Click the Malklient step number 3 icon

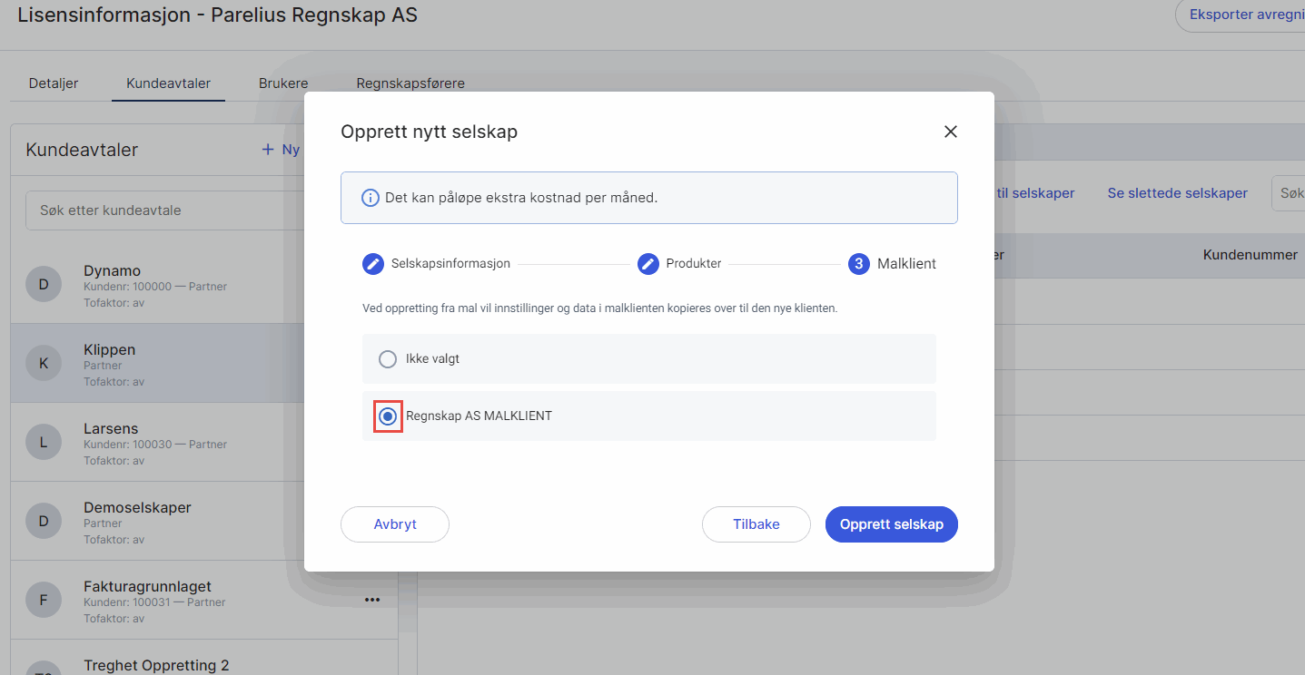tap(858, 264)
